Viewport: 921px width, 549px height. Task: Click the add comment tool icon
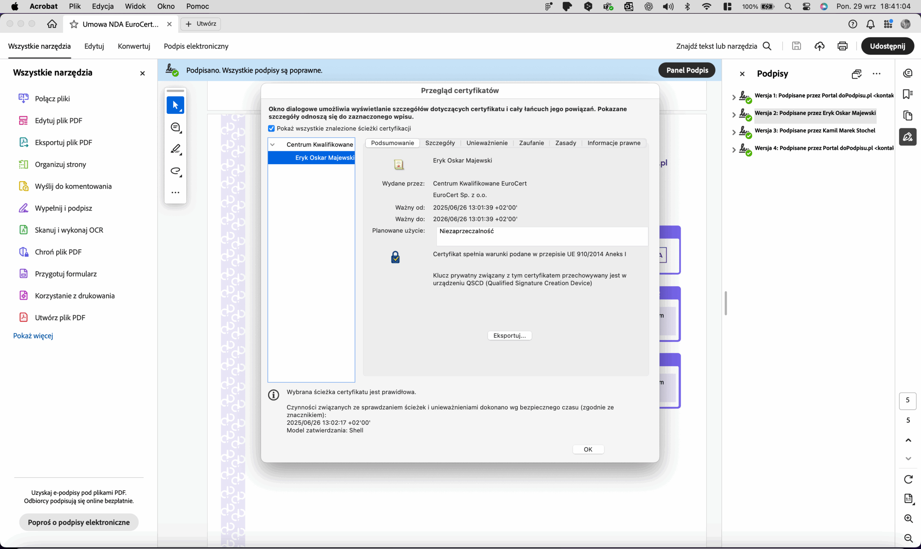175,128
